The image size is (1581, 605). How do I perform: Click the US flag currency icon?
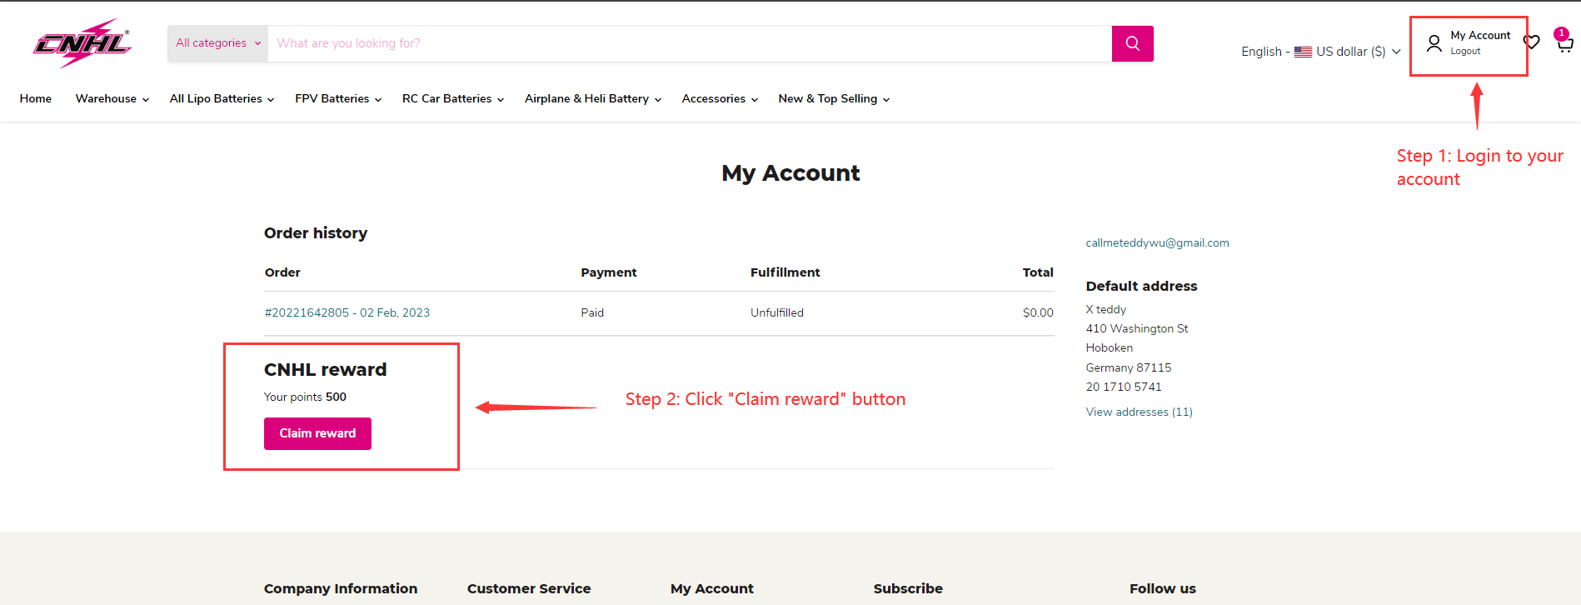(1303, 52)
